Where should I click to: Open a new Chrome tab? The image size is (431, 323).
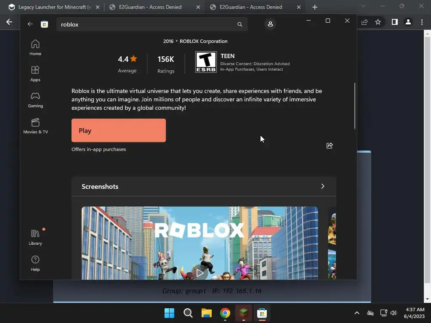coord(315,7)
